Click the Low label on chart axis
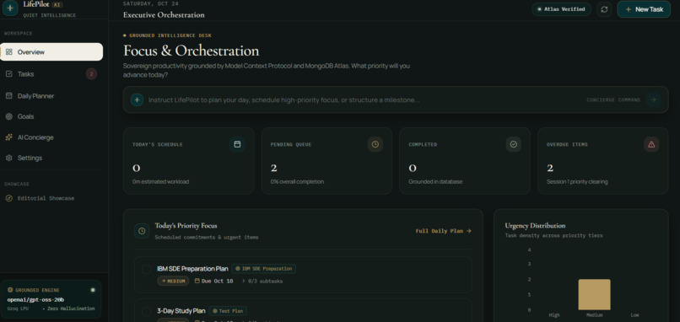The width and height of the screenshot is (680, 322). click(x=634, y=315)
